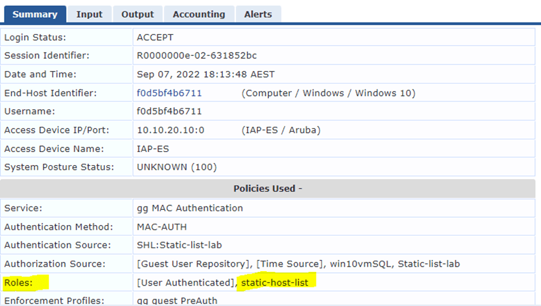Open the Output tab
541x306 pixels.
point(138,14)
